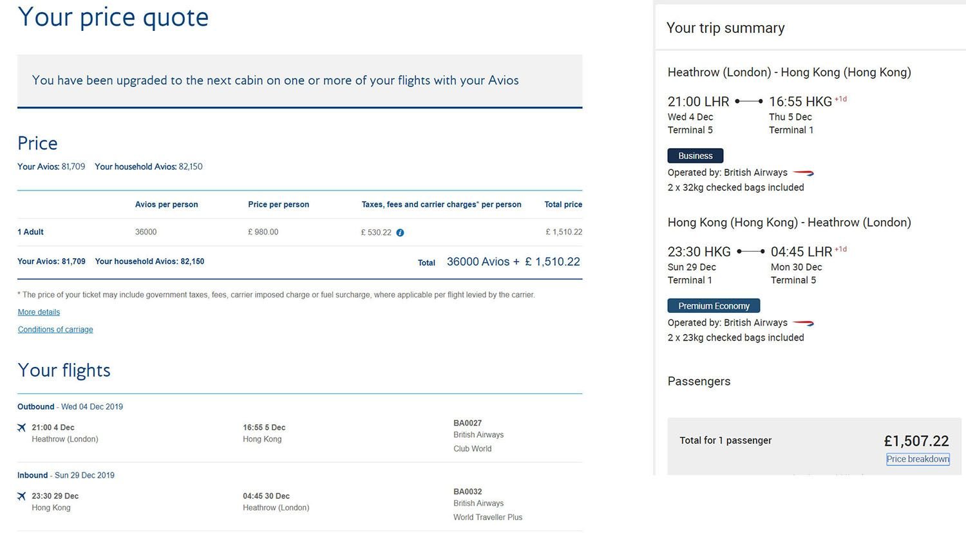966x533 pixels.
Task: Open the Conditions of carriage link
Action: [55, 330]
